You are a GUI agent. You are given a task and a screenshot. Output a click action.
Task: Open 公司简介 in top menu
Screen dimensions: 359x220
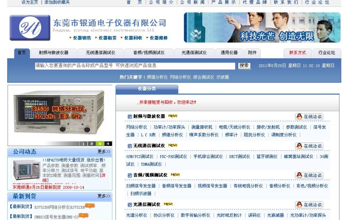(x=161, y=2)
